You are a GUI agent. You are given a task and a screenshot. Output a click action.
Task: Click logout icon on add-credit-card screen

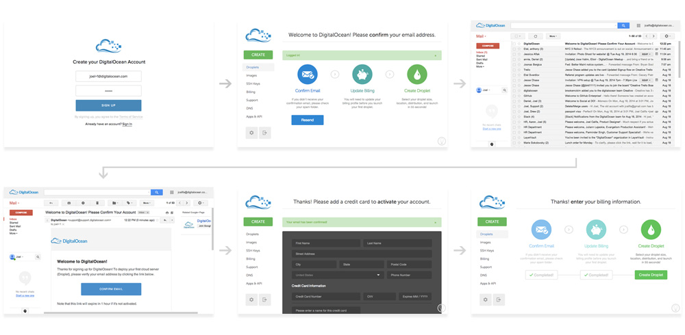(264, 299)
